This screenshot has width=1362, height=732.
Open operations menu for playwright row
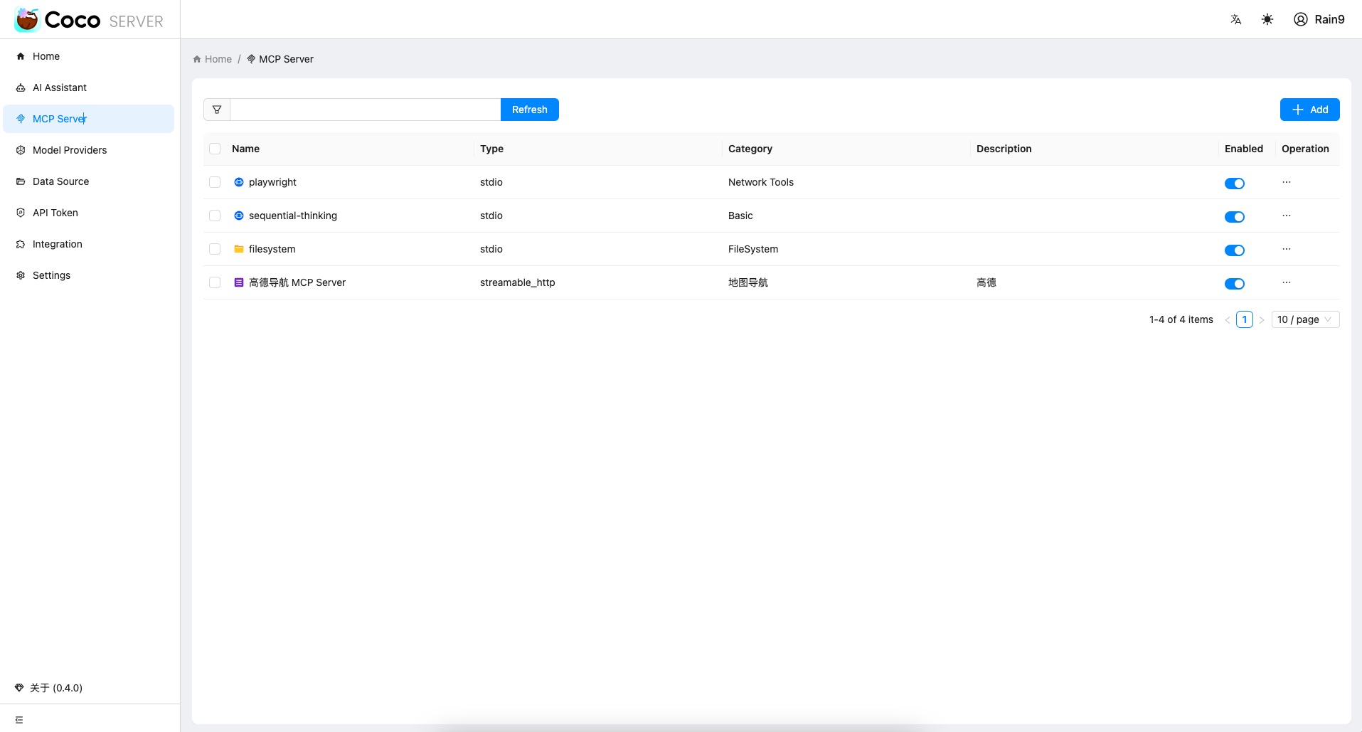1287,182
